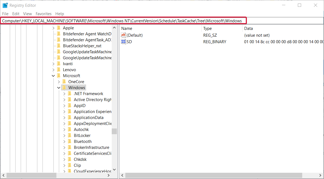Click the values pane scroll left arrow
This screenshot has height=179, width=324.
coord(122,175)
